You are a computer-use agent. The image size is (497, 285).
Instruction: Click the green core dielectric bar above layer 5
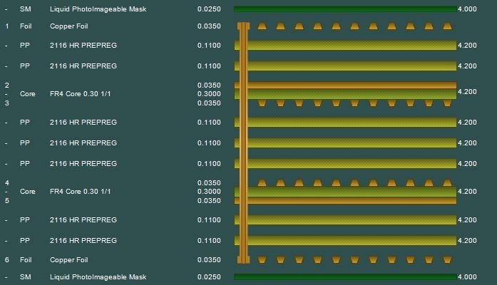tap(346, 192)
